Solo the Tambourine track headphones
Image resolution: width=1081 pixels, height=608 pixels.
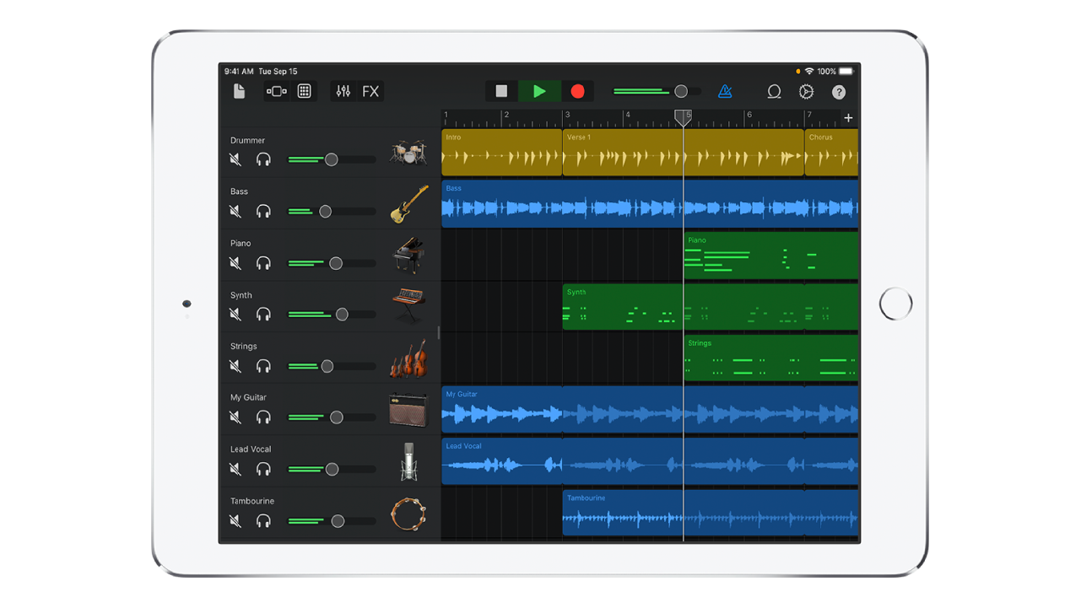tap(263, 521)
